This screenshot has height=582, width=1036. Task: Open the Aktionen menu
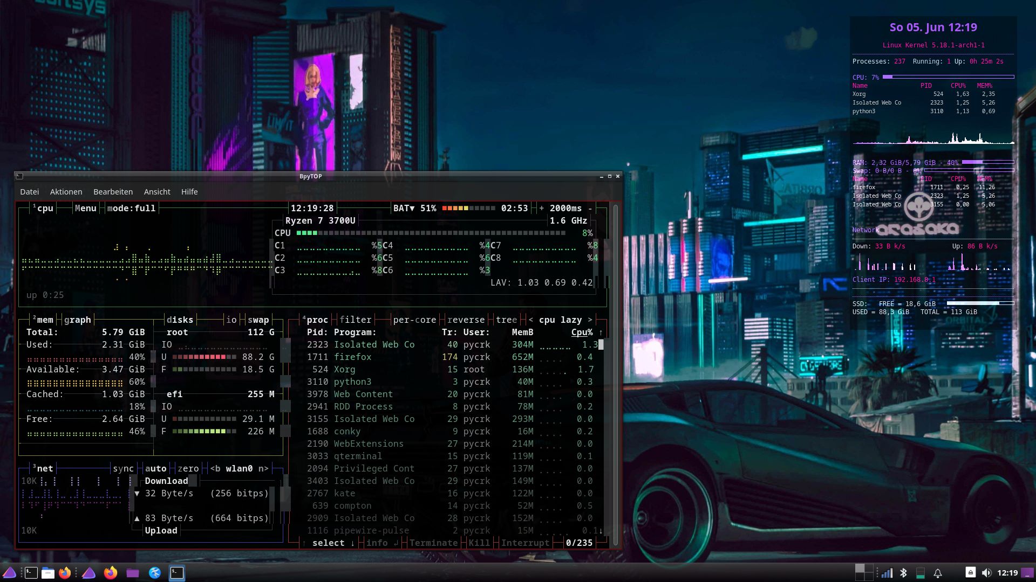coord(66,192)
